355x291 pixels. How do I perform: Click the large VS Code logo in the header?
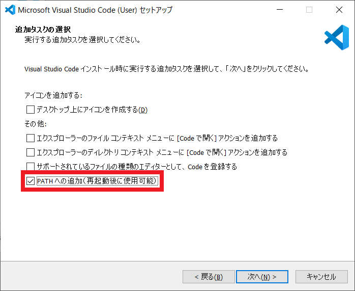[x=337, y=37]
